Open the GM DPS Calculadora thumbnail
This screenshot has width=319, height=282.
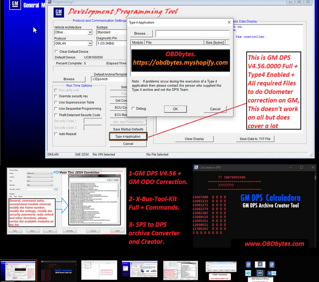[59, 271]
